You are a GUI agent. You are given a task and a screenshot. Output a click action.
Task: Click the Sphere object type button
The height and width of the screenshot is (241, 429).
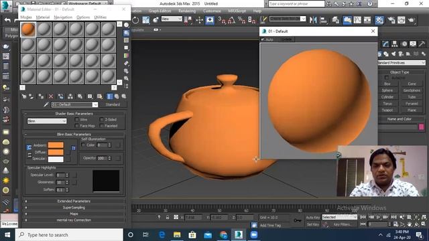[387, 90]
